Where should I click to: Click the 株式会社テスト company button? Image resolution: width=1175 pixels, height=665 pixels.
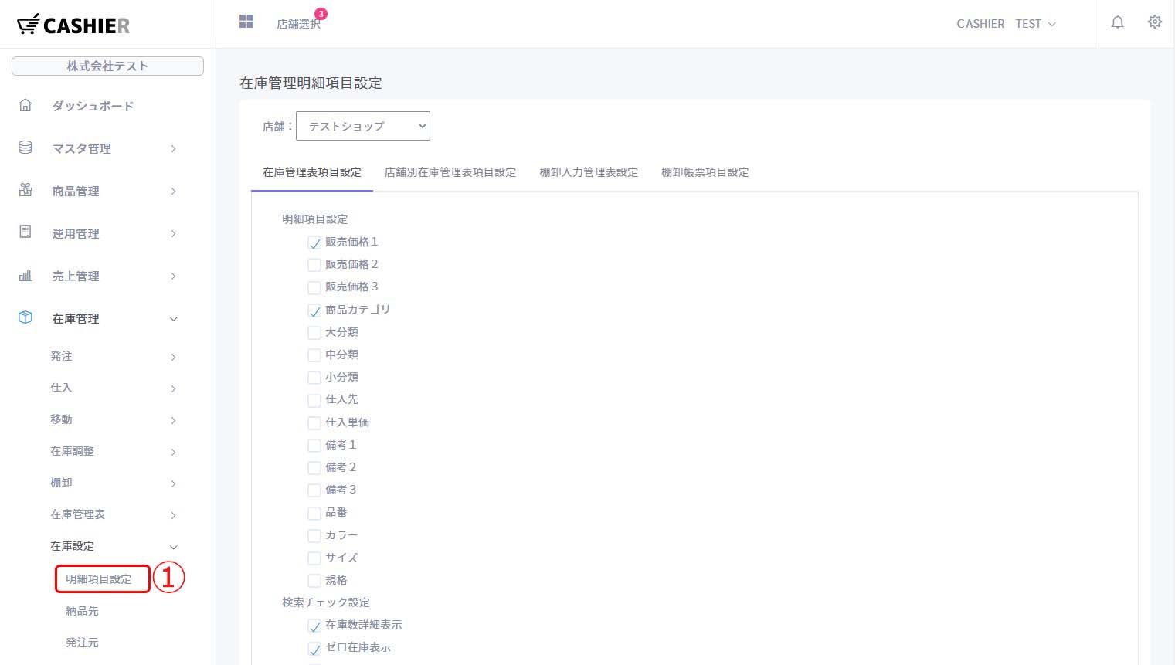pos(107,66)
